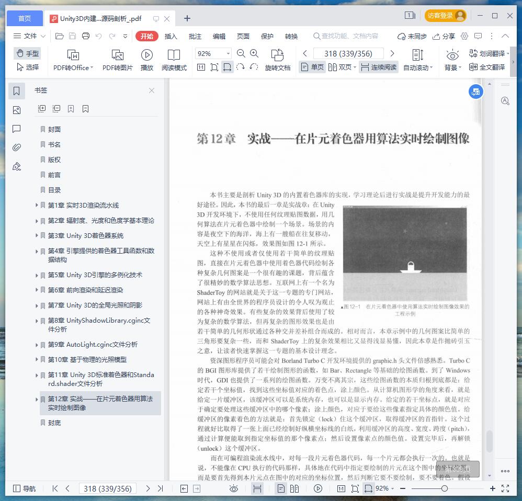Open the signature panel icon in sidebar
The height and width of the screenshot is (501, 522).
click(x=17, y=166)
